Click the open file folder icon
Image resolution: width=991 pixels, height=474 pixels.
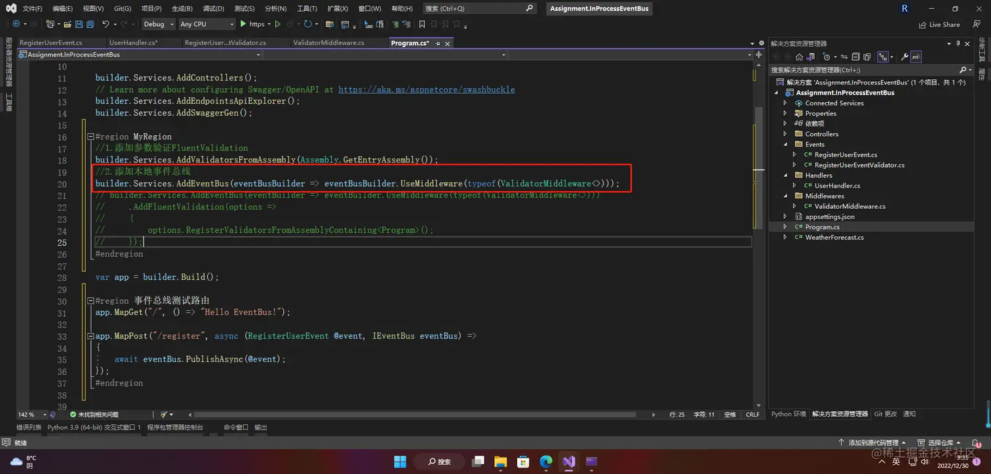coord(67,24)
